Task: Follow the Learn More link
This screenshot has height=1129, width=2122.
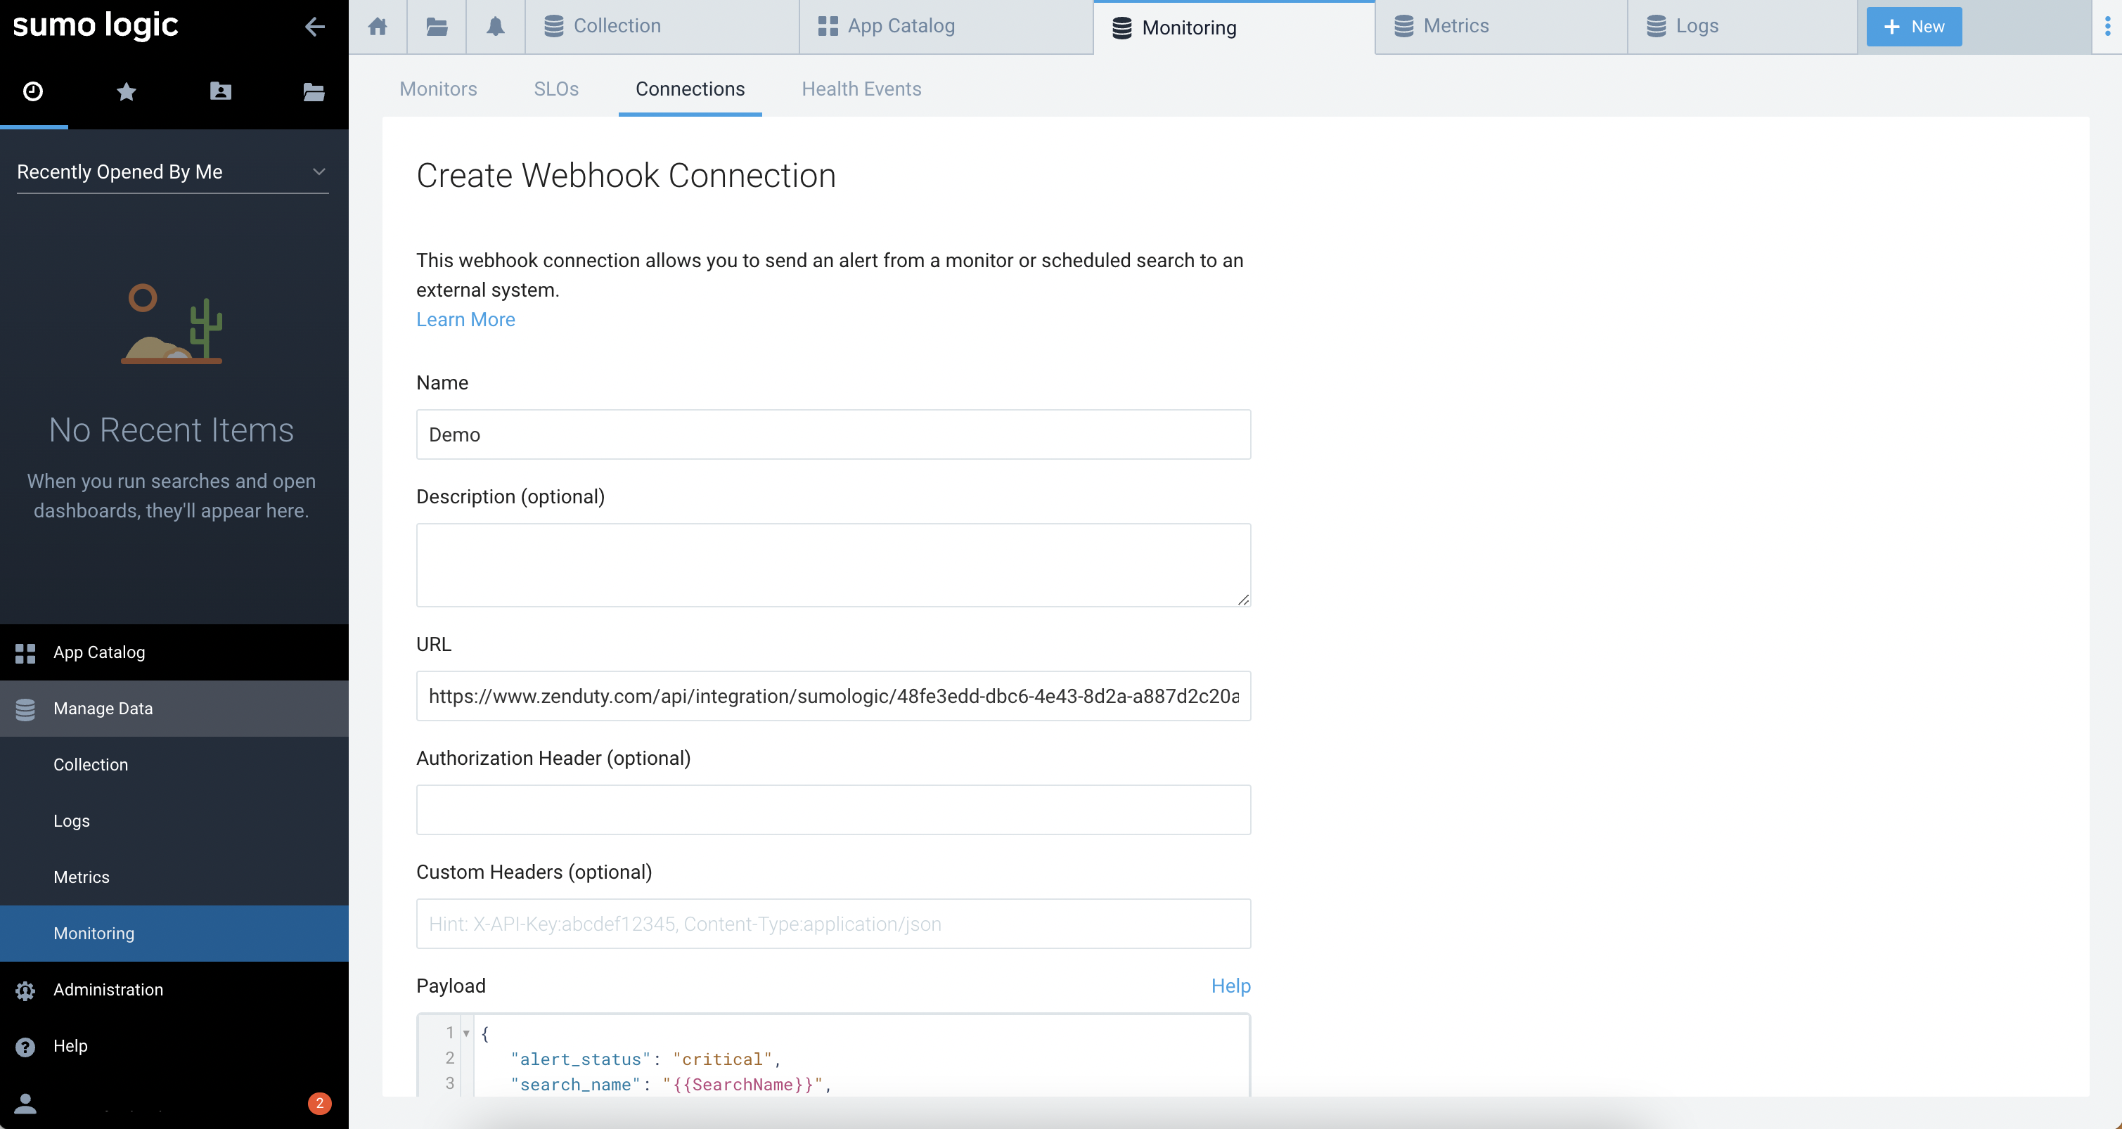Action: 465,320
